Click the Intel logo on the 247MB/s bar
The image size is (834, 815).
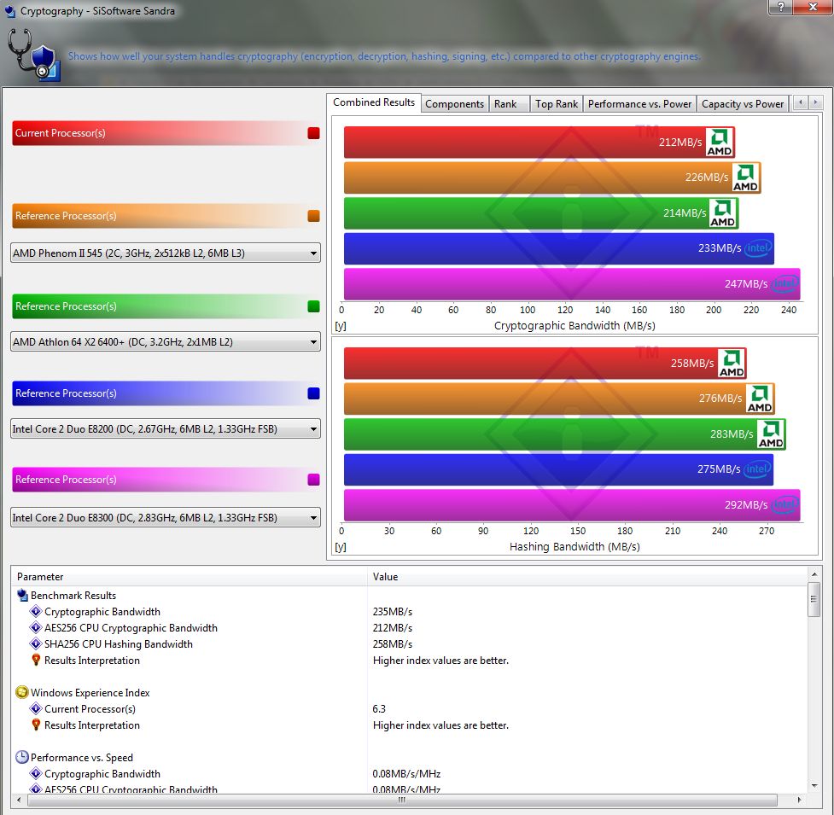[x=785, y=283]
